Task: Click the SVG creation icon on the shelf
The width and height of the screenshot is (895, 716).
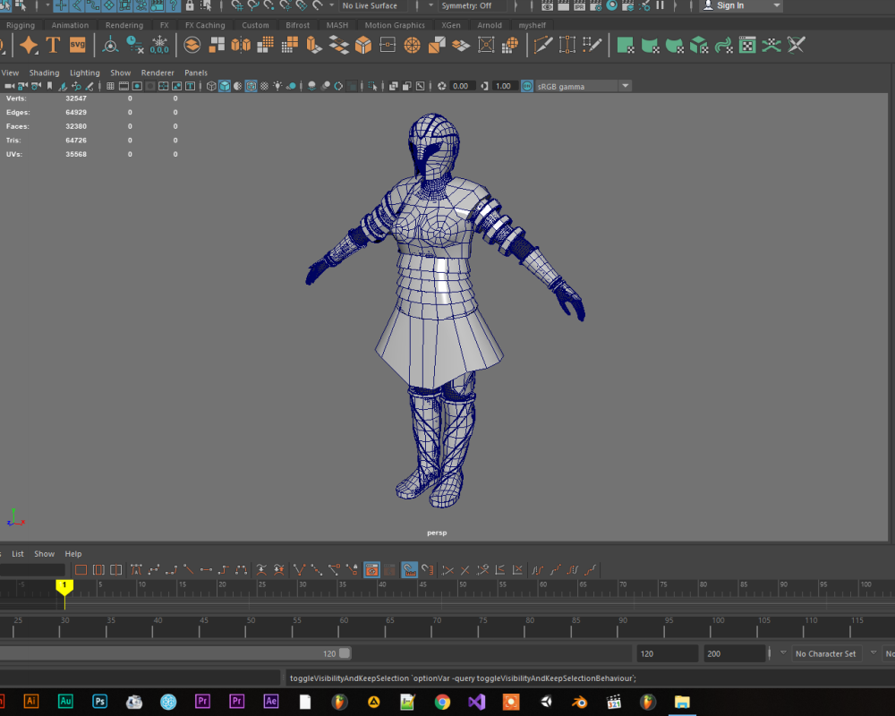Action: [77, 43]
